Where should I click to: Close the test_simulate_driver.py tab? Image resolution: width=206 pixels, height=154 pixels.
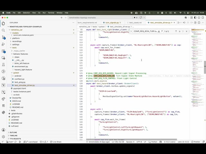point(174,23)
